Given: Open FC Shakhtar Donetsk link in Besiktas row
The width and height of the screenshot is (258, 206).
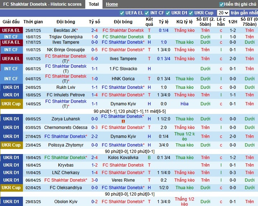Looking at the screenshot, I should [x=123, y=30].
